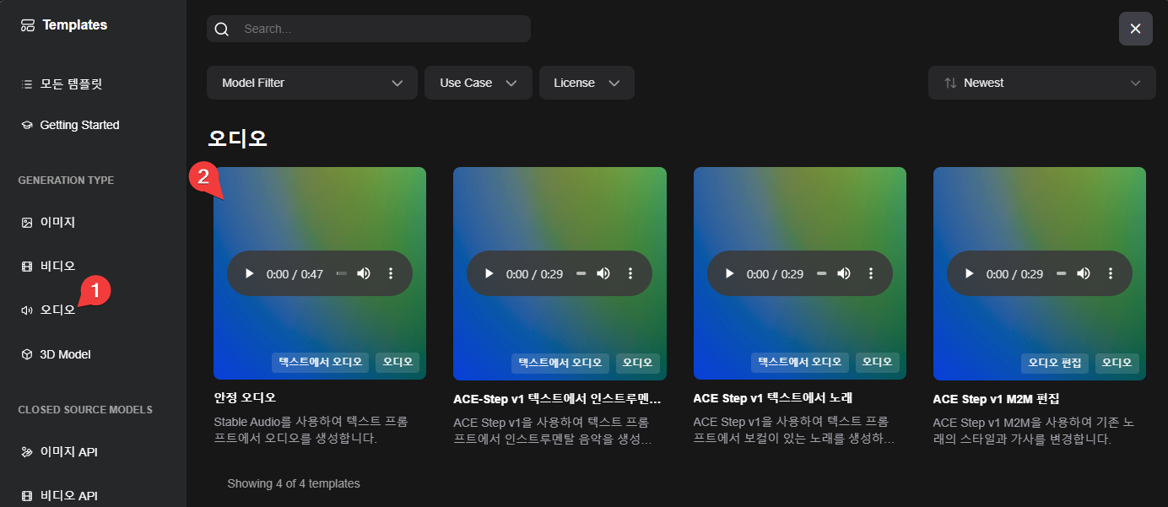Open the 3D Model category
This screenshot has width=1168, height=507.
click(x=64, y=354)
